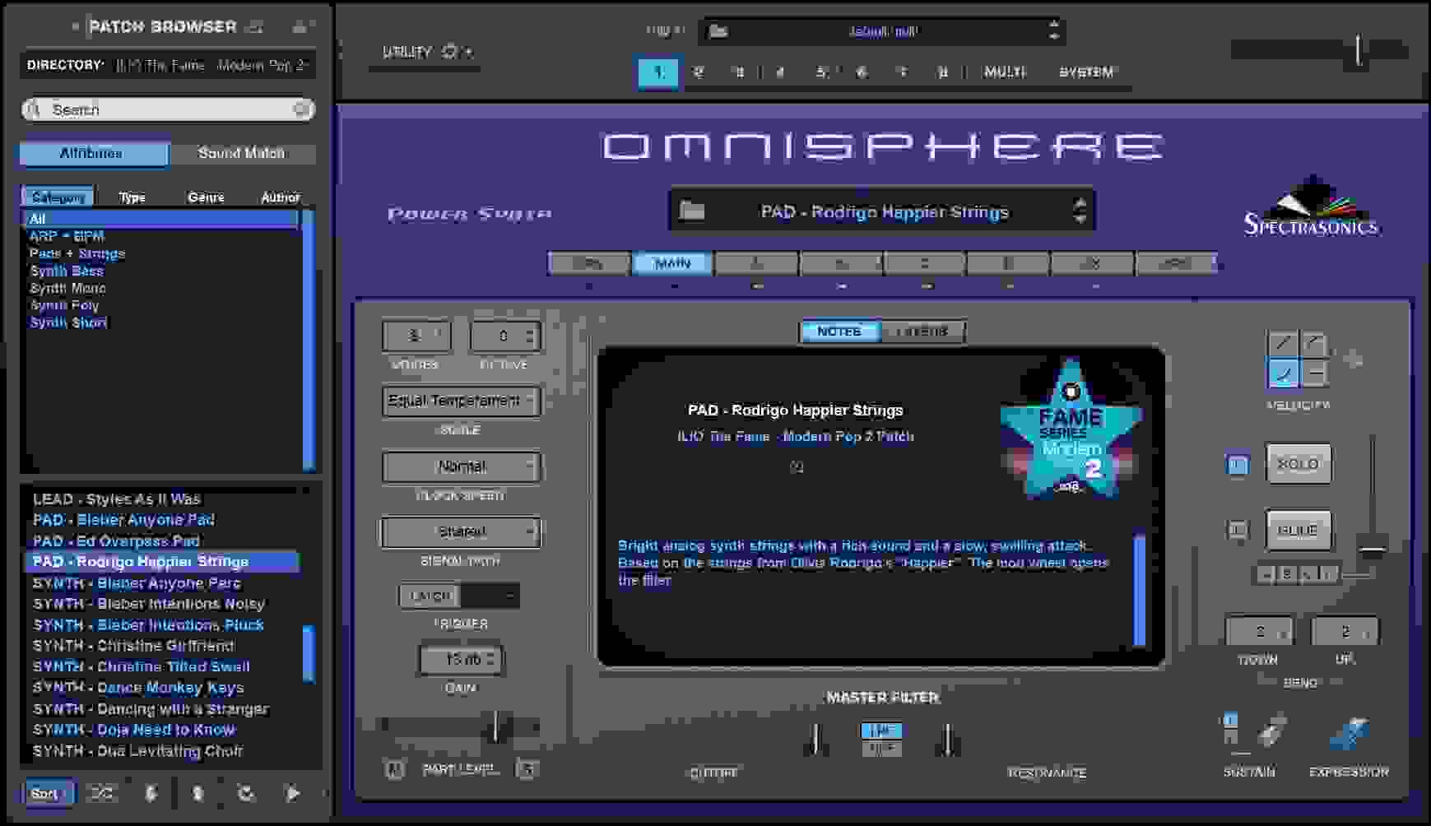Open the Signal Path dropdown showing Shared
Viewport: 1431px width, 826px height.
click(x=461, y=531)
